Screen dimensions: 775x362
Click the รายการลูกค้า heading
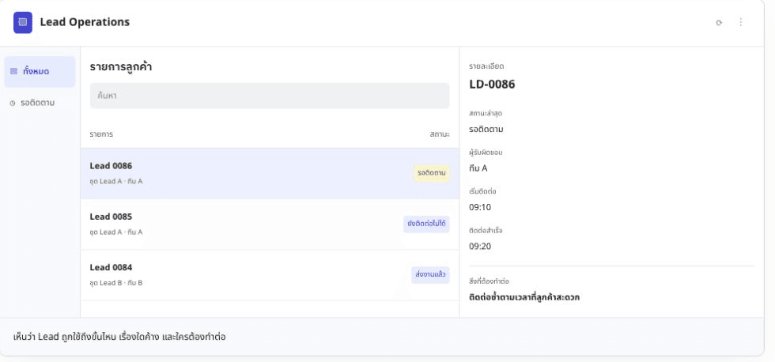pos(120,67)
